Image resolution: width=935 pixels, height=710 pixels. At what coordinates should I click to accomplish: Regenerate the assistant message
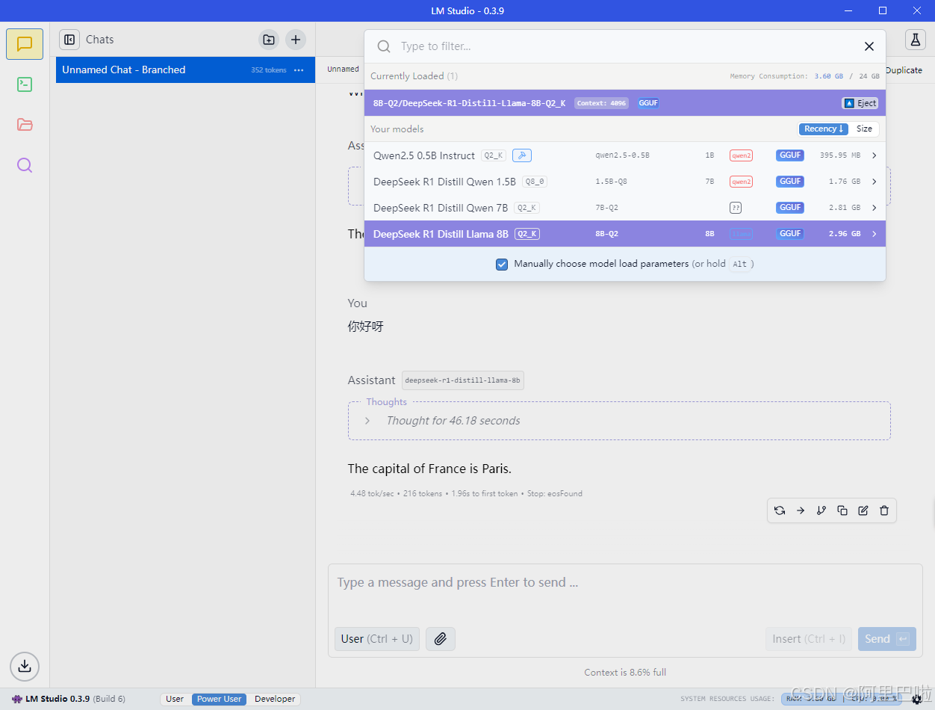780,510
